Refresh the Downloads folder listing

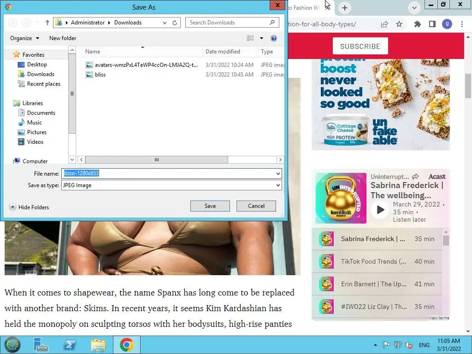pyautogui.click(x=175, y=23)
